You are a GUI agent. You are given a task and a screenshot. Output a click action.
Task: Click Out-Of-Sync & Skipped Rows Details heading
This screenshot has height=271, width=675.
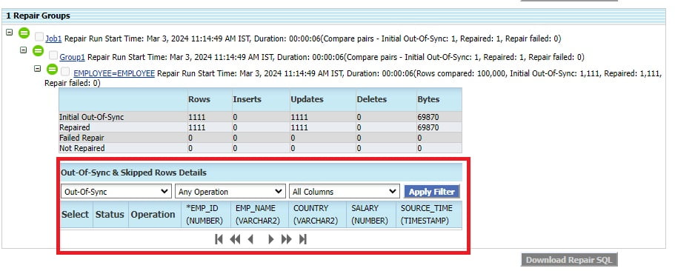pyautogui.click(x=133, y=173)
